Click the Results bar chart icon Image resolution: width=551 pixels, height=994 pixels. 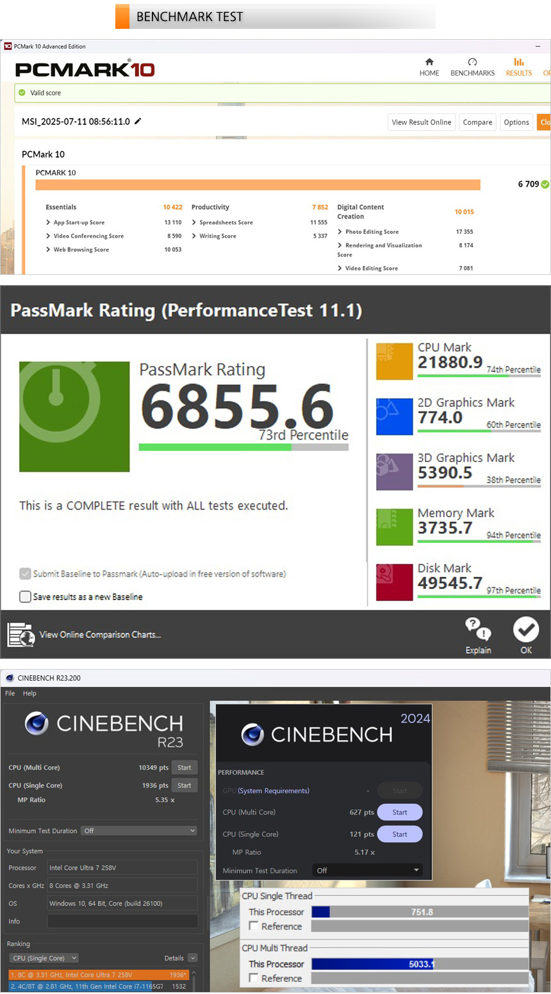click(x=519, y=62)
